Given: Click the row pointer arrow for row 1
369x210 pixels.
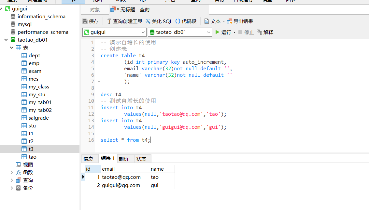Looking at the screenshot, I should click(83, 177).
